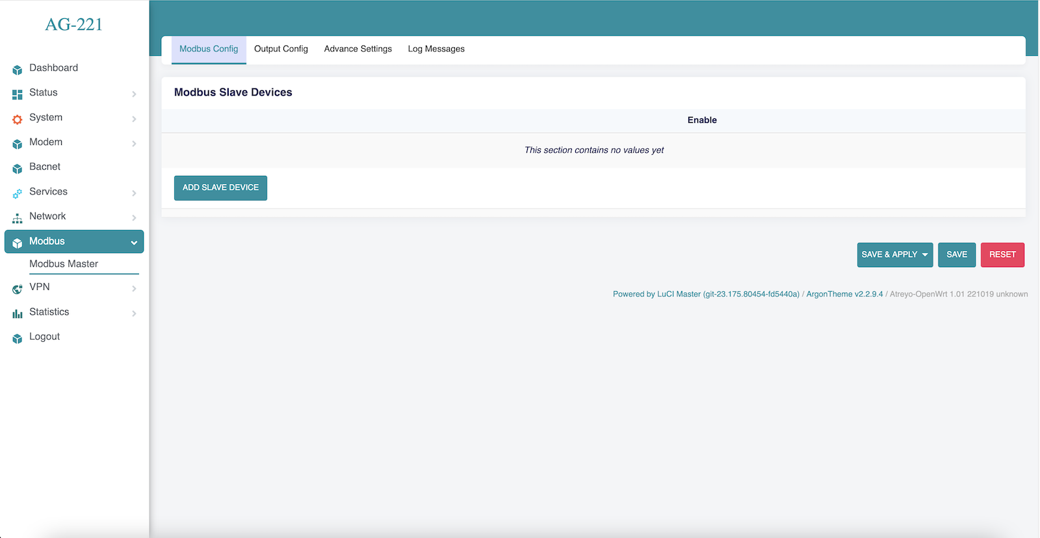Click the Save button

[956, 255]
